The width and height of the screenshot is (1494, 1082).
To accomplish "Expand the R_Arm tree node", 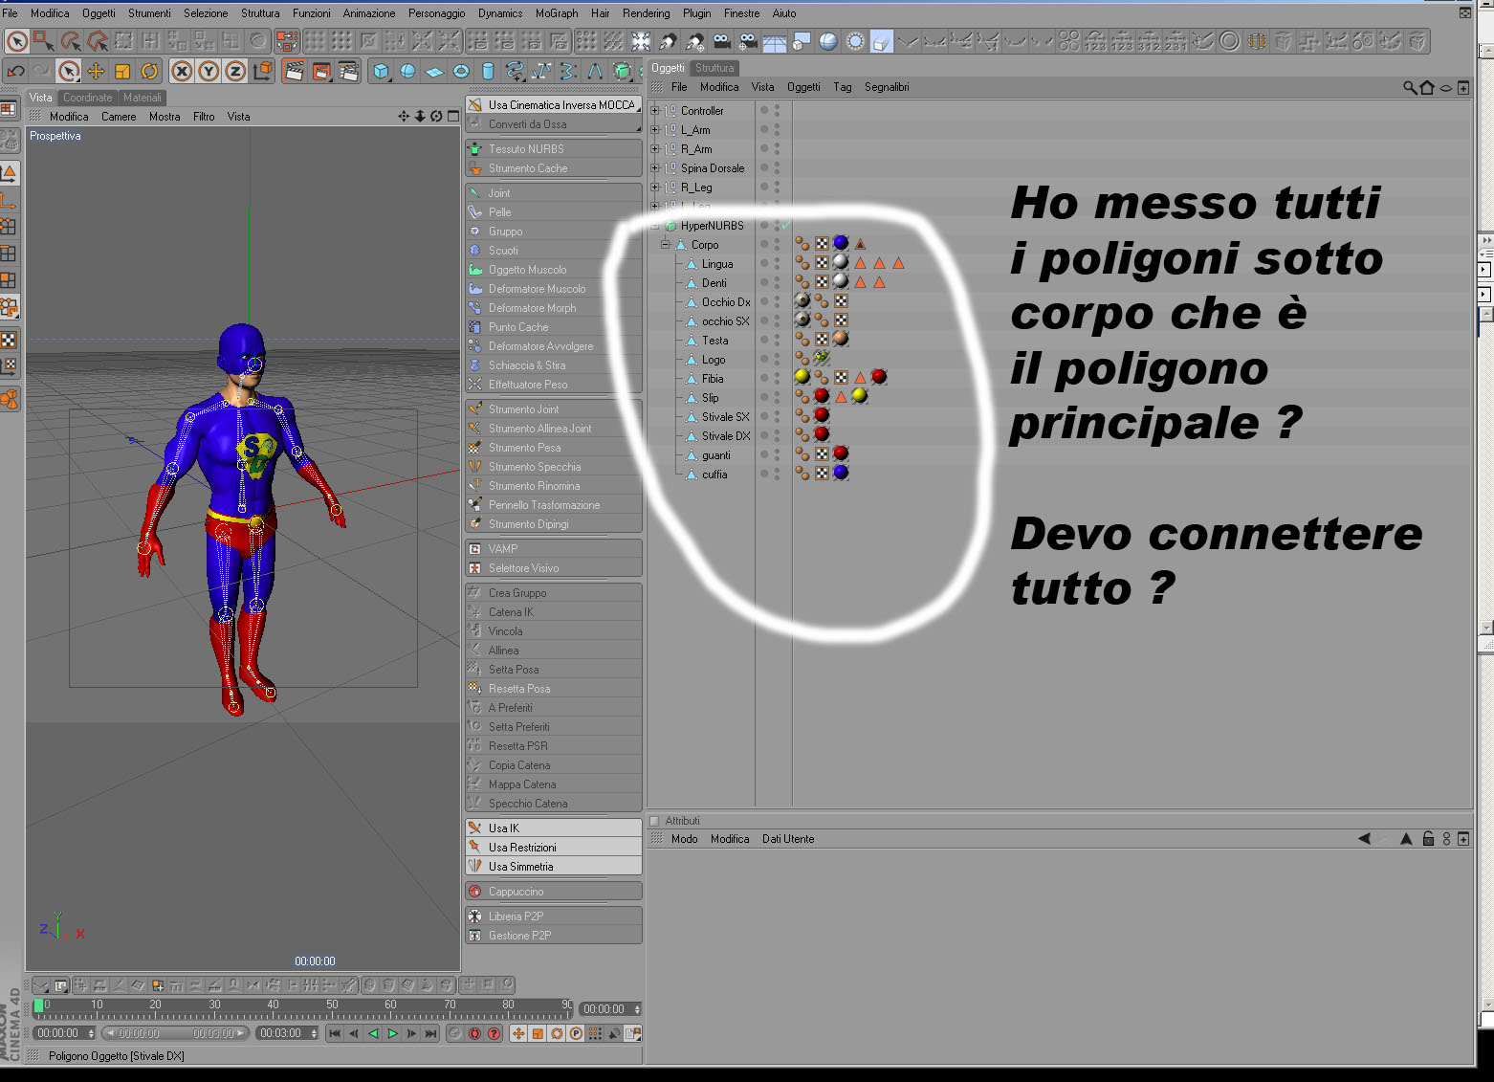I will 655,149.
